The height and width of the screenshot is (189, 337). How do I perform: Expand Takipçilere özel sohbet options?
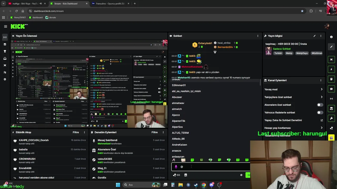pos(321,97)
